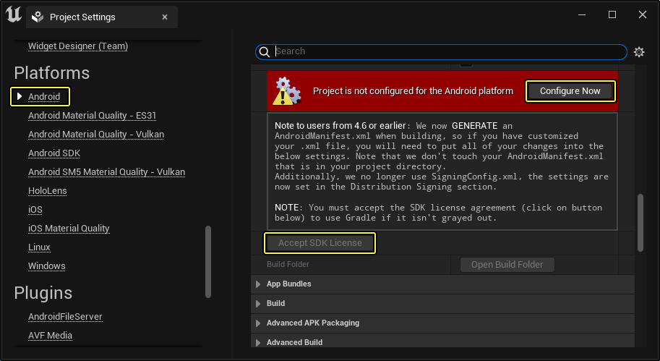The image size is (660, 361).
Task: Click the Unreal Engine logo icon
Action: point(14,15)
